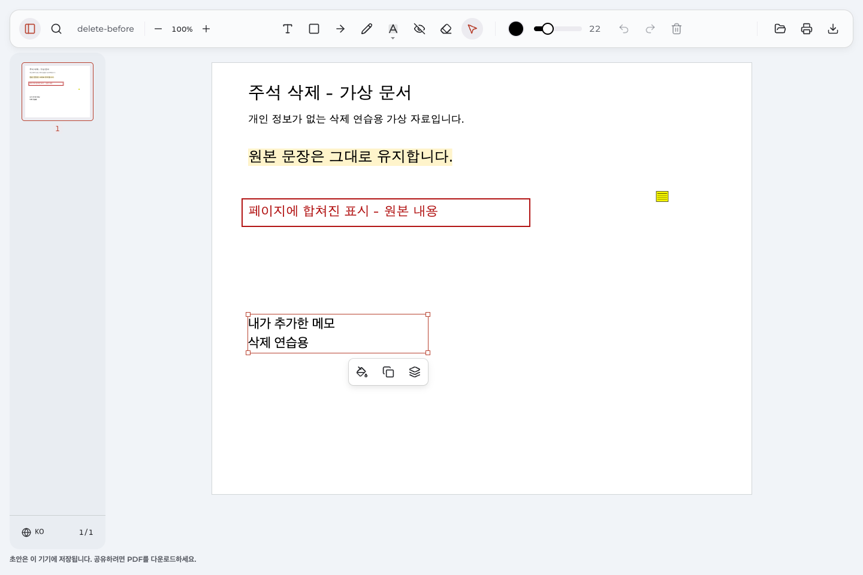Click the font size value 22
This screenshot has height=575, width=863.
(595, 29)
